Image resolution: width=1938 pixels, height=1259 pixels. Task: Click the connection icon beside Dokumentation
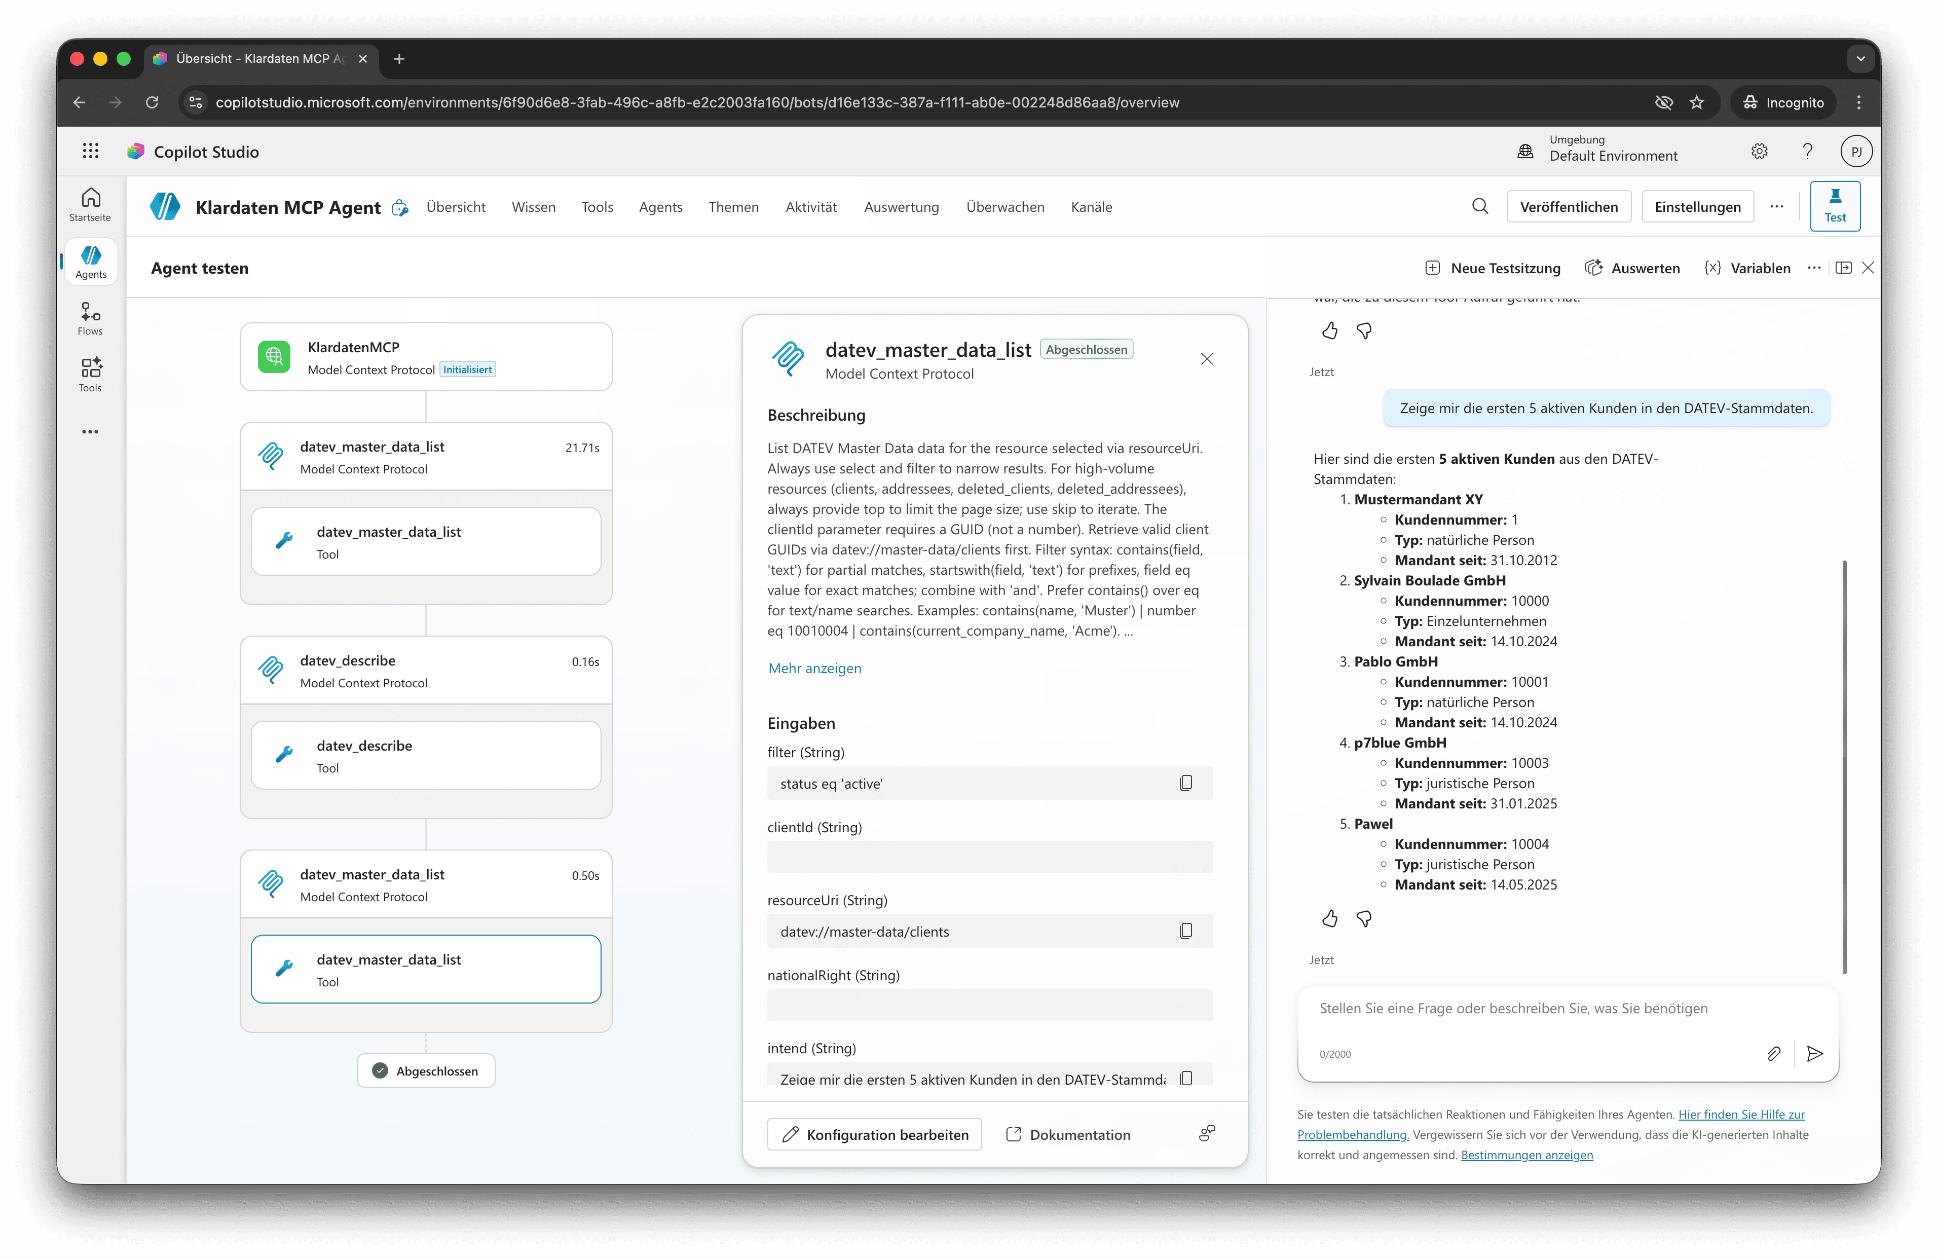(1207, 1134)
